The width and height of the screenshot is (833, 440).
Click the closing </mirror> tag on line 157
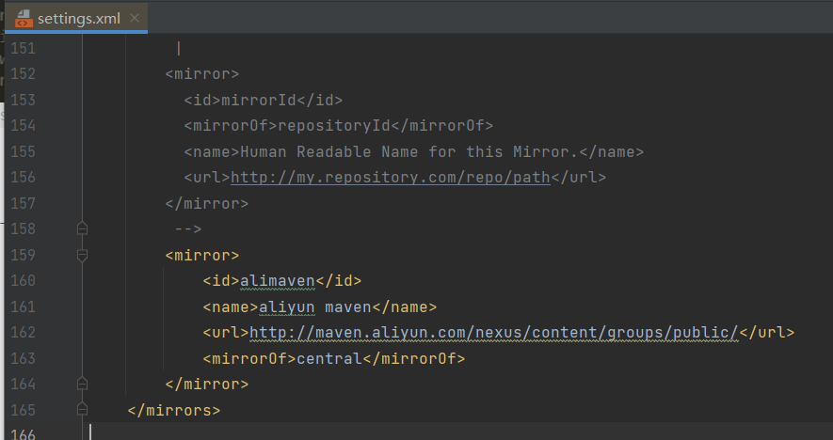207,203
